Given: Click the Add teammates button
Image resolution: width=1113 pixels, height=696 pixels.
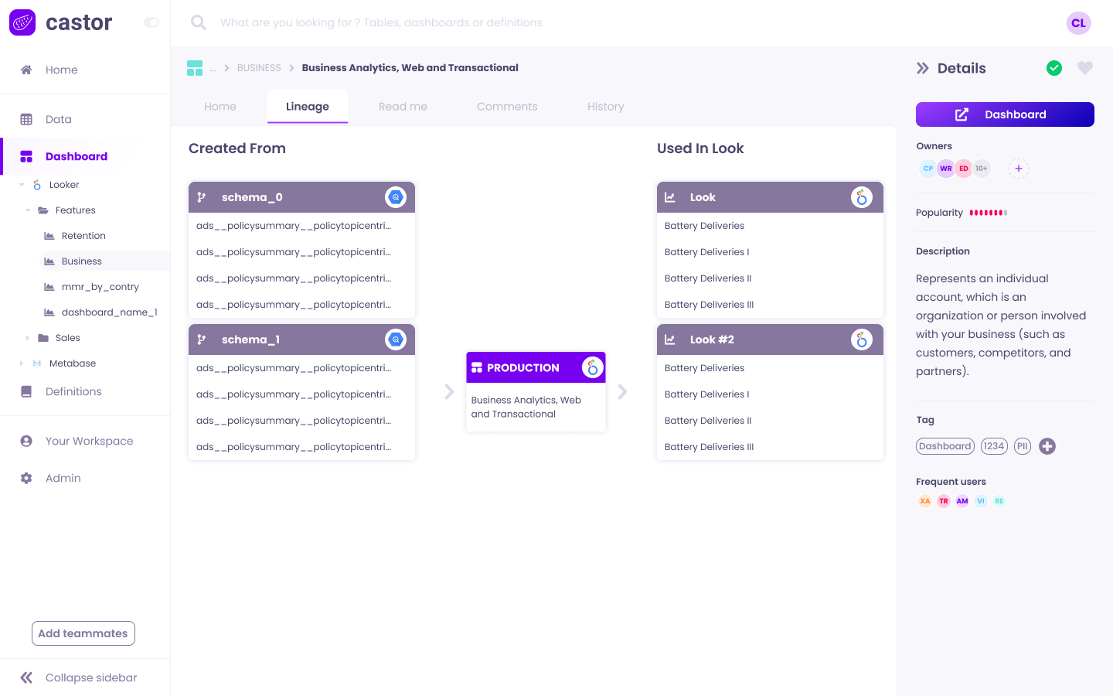Looking at the screenshot, I should pyautogui.click(x=83, y=633).
